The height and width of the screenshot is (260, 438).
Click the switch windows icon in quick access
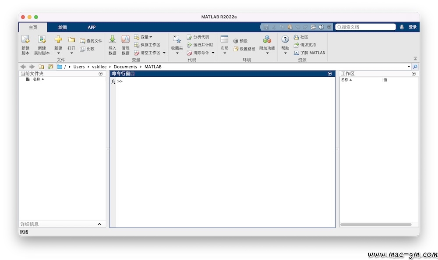[x=314, y=27]
